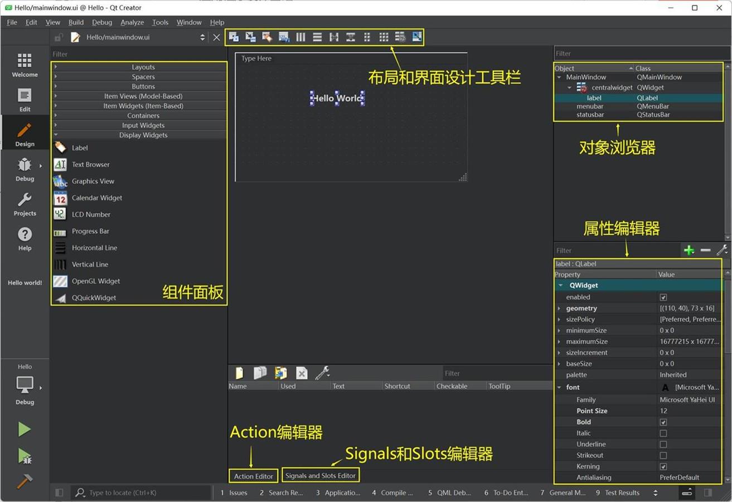Select the LCD Number widget
The width and height of the screenshot is (732, 502).
tap(82, 215)
